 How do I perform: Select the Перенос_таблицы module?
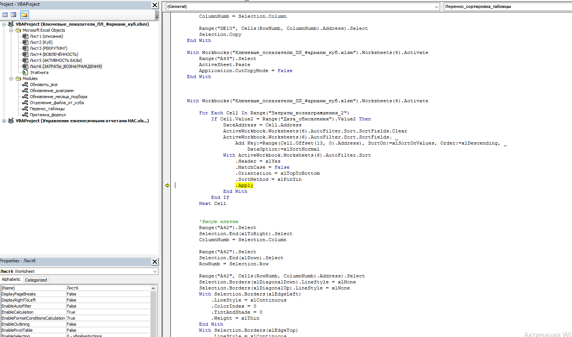point(47,109)
